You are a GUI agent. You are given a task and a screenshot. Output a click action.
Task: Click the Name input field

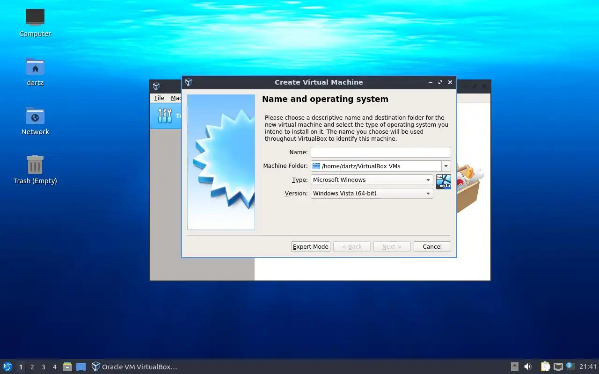pyautogui.click(x=380, y=152)
